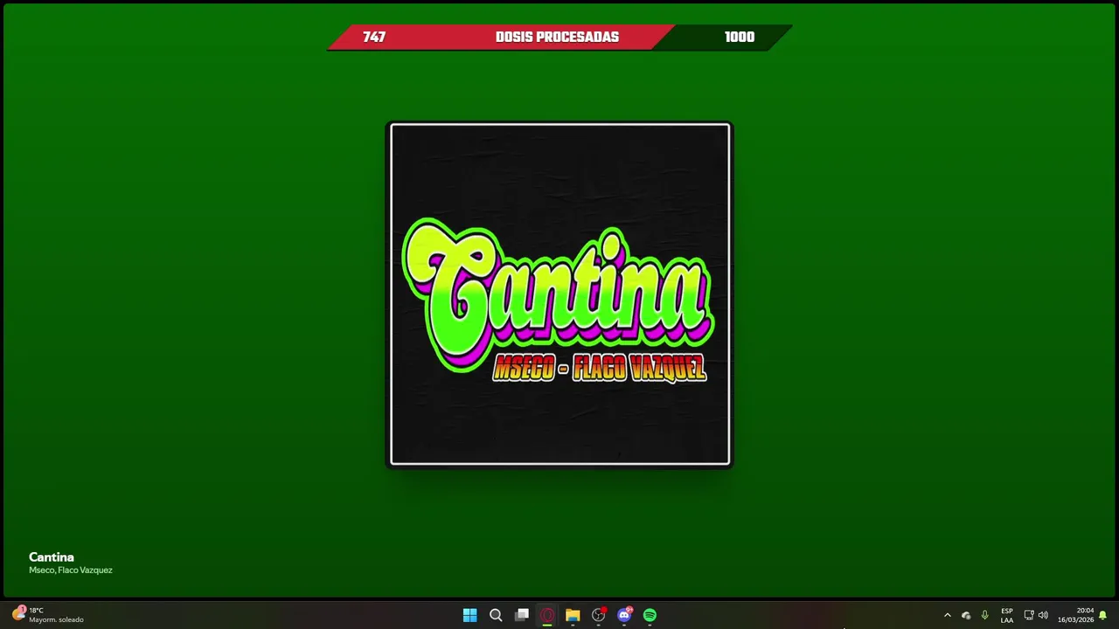Click the Dosis Procesadas progress bar
The width and height of the screenshot is (1119, 629).
click(559, 38)
